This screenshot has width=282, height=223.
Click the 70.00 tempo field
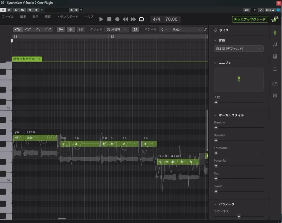pyautogui.click(x=171, y=19)
